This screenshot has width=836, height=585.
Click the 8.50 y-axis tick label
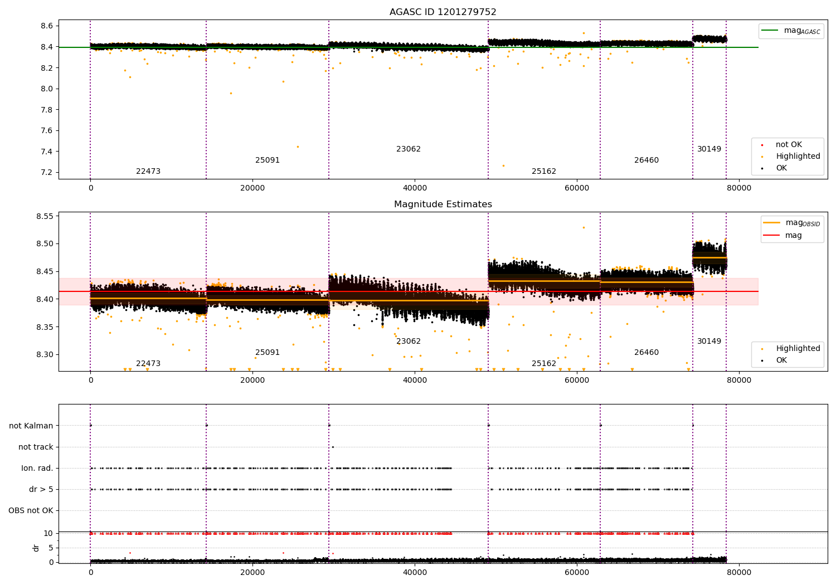click(45, 244)
